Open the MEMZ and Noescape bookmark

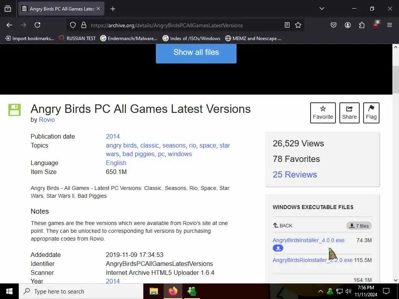(x=253, y=39)
